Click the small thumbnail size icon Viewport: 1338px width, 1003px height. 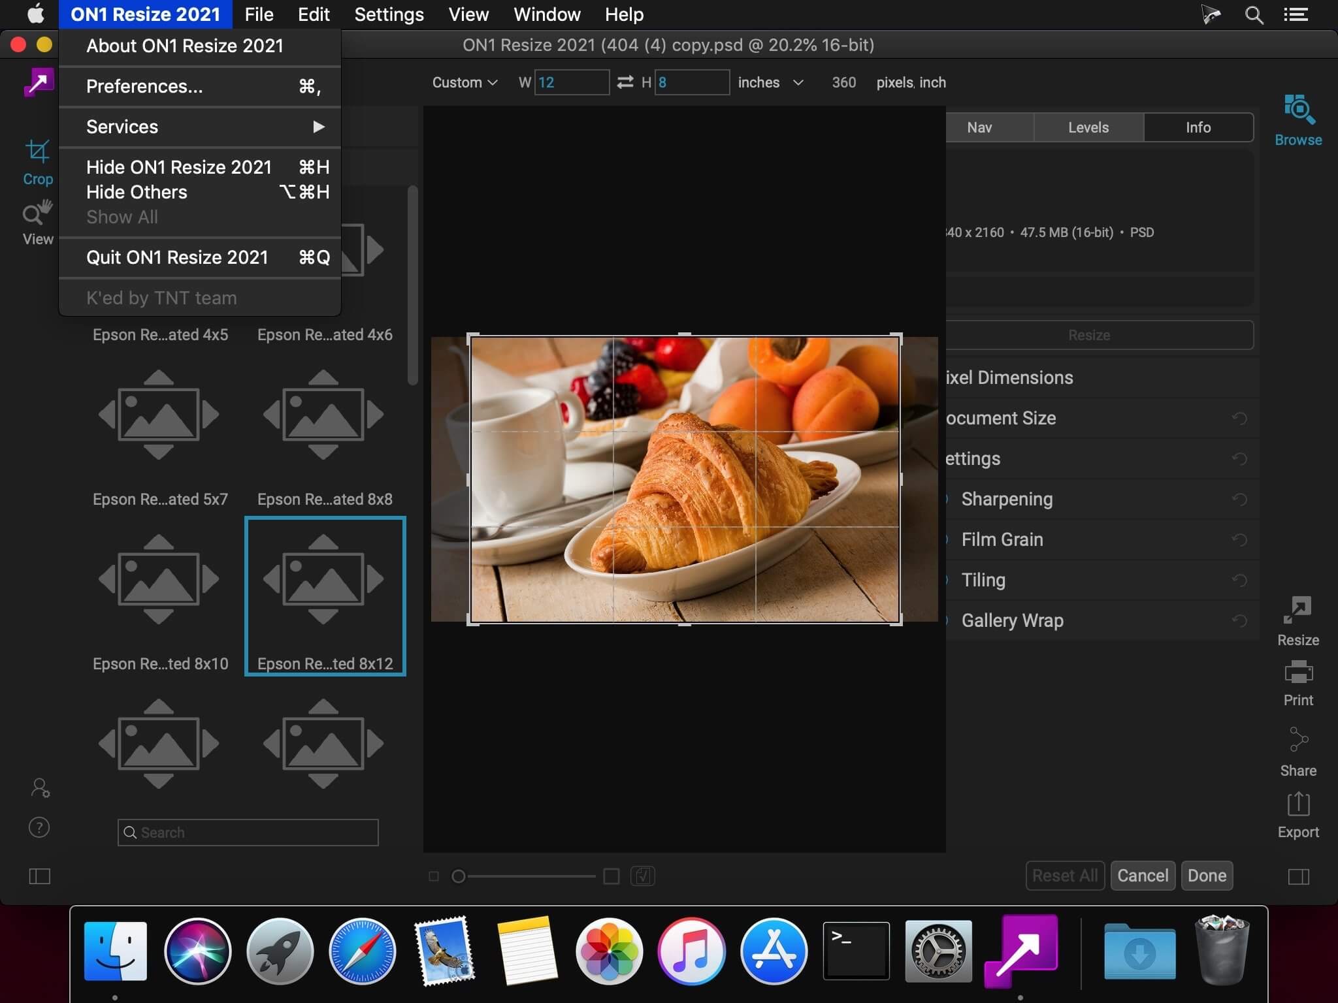point(434,876)
